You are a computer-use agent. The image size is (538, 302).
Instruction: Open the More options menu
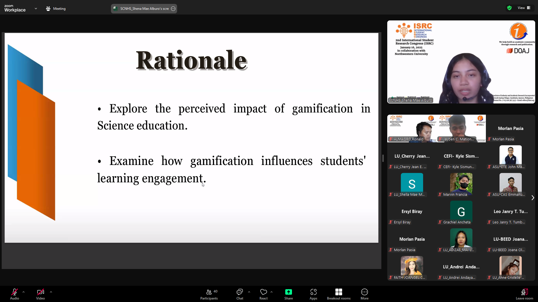pos(364,294)
